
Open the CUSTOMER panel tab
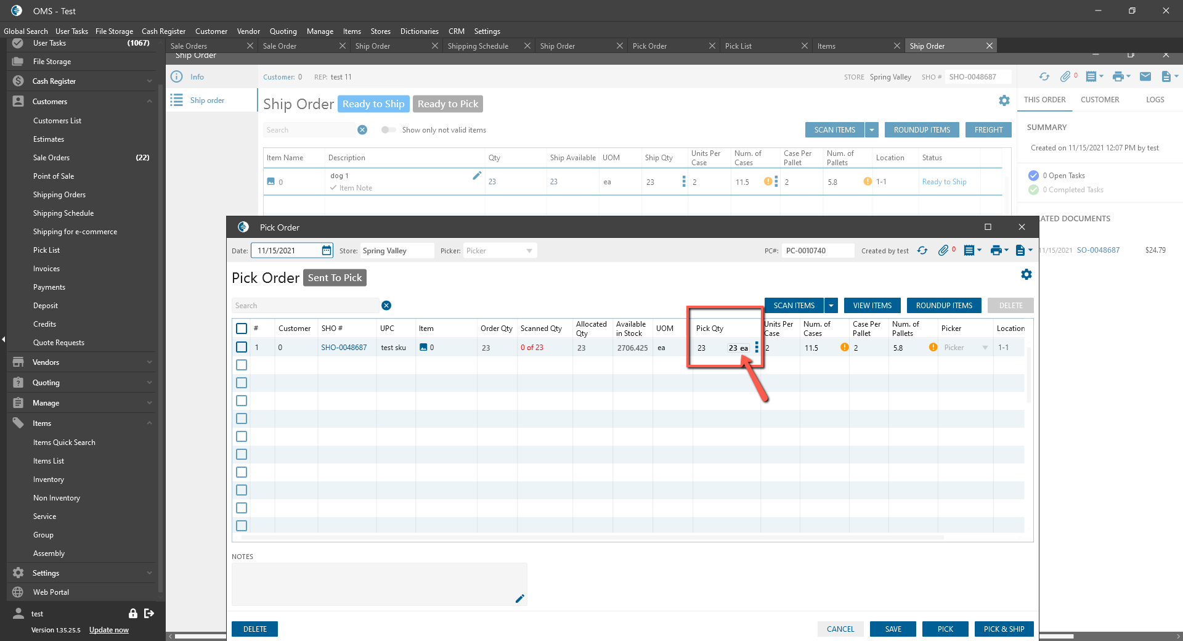[x=1100, y=100]
